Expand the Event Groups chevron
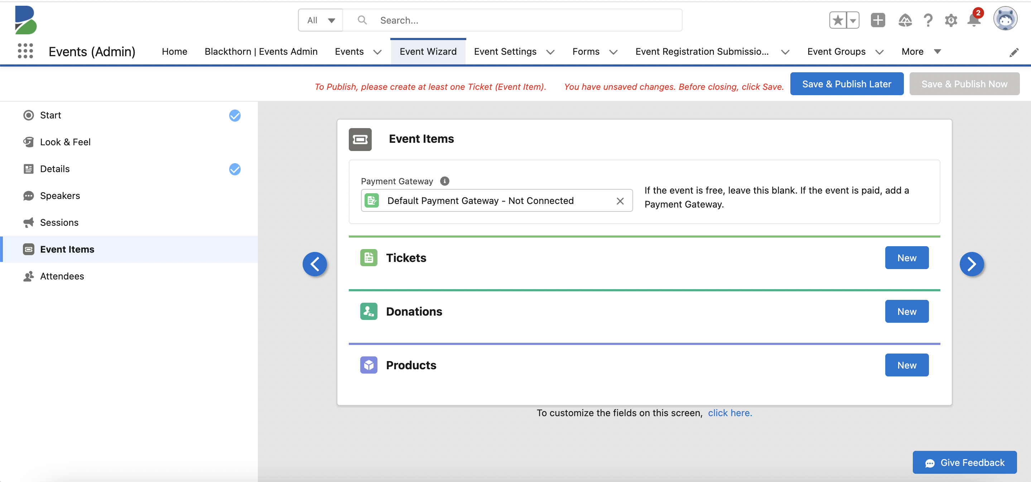Image resolution: width=1031 pixels, height=482 pixels. (879, 52)
